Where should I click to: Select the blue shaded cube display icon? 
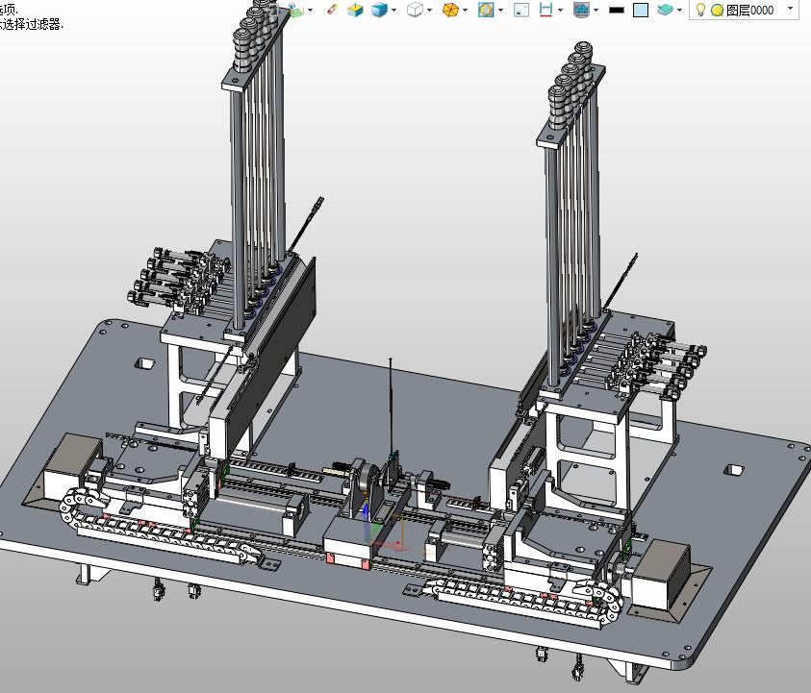pyautogui.click(x=379, y=10)
